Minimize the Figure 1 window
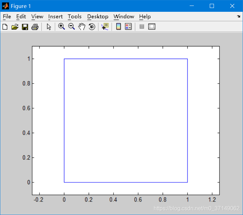 coord(192,6)
